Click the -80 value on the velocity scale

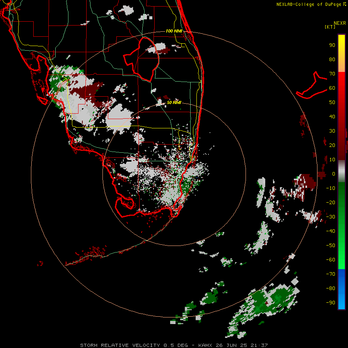[x=331, y=288]
